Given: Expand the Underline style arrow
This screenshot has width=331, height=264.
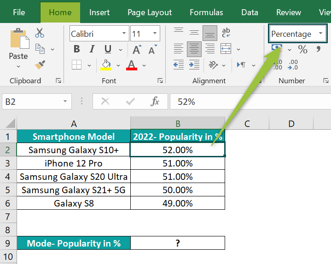Looking at the screenshot, I should click(x=121, y=50).
